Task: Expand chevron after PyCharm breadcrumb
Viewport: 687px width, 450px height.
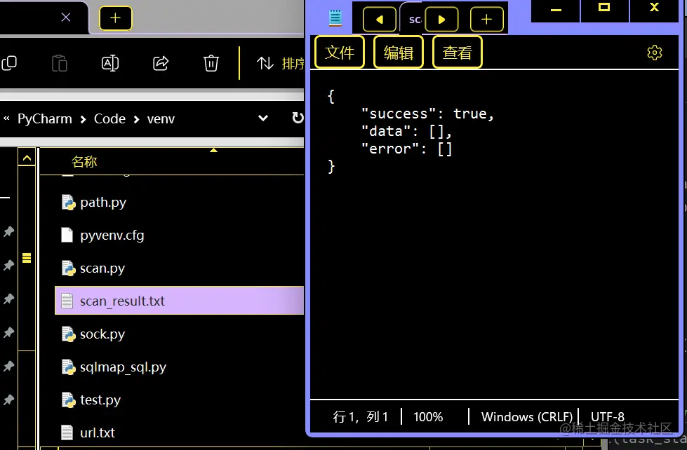Action: 84,119
